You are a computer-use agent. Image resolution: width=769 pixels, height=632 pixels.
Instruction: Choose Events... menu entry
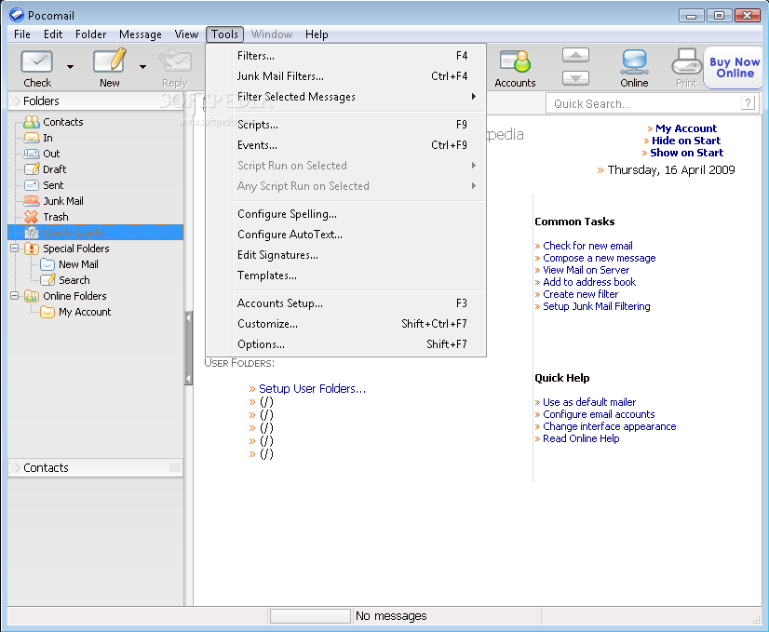[358, 145]
